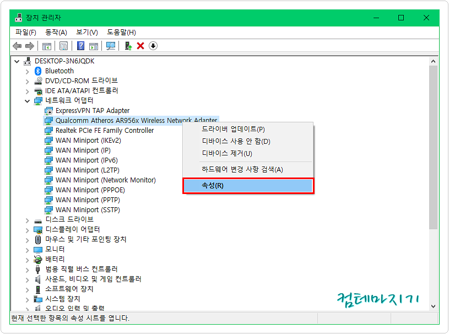
Task: Click the blue Help question mark icon
Action: [81, 46]
